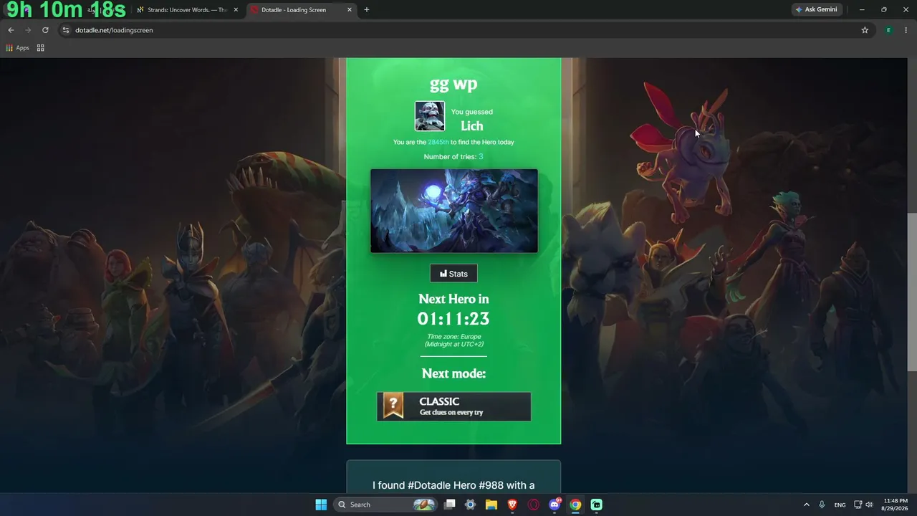The image size is (917, 516).
Task: Click the Ask Gemini button
Action: tap(817, 10)
